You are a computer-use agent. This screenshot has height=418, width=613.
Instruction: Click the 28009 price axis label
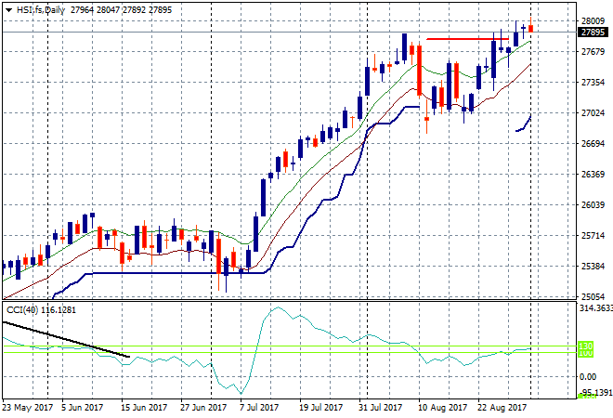tap(593, 20)
